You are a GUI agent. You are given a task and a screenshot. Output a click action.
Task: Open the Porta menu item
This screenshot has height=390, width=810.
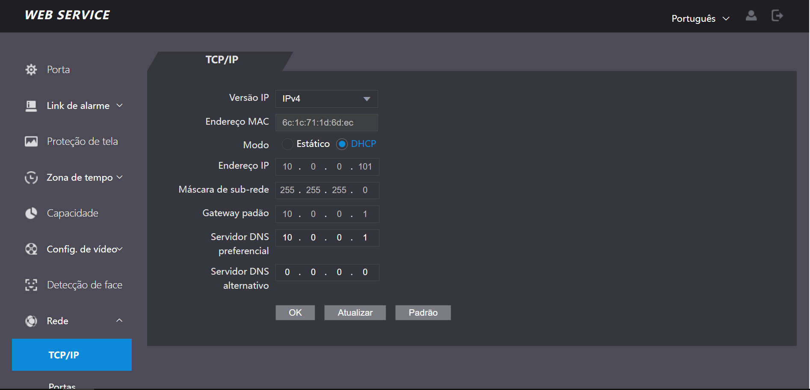coord(58,70)
